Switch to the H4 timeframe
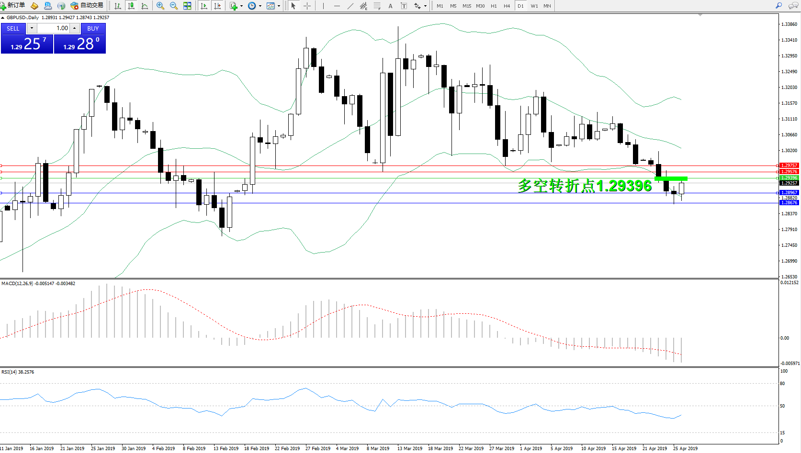Image resolution: width=801 pixels, height=453 pixels. pyautogui.click(x=507, y=6)
